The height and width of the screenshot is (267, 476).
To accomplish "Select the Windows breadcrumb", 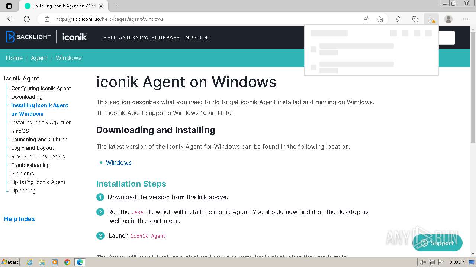I will click(68, 58).
